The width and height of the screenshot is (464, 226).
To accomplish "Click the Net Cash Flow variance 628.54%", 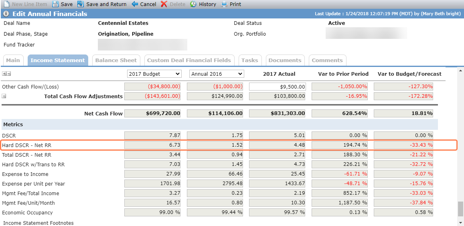I will click(x=340, y=113).
